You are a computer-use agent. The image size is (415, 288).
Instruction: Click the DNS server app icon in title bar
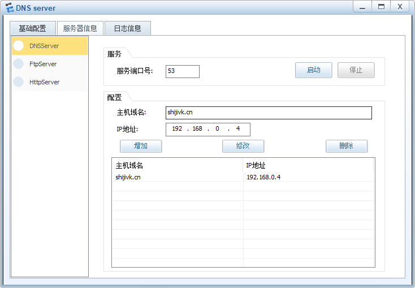(x=9, y=7)
